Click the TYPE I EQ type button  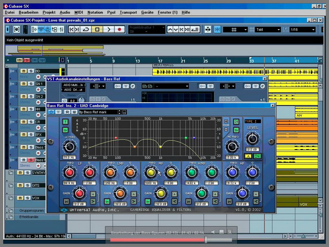(253, 121)
